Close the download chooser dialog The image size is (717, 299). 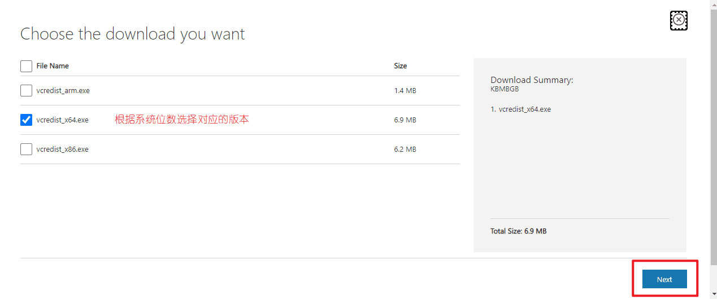click(x=679, y=20)
